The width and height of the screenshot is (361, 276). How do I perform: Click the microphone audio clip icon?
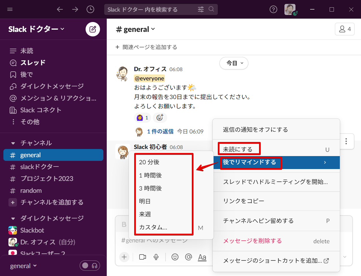click(156, 257)
